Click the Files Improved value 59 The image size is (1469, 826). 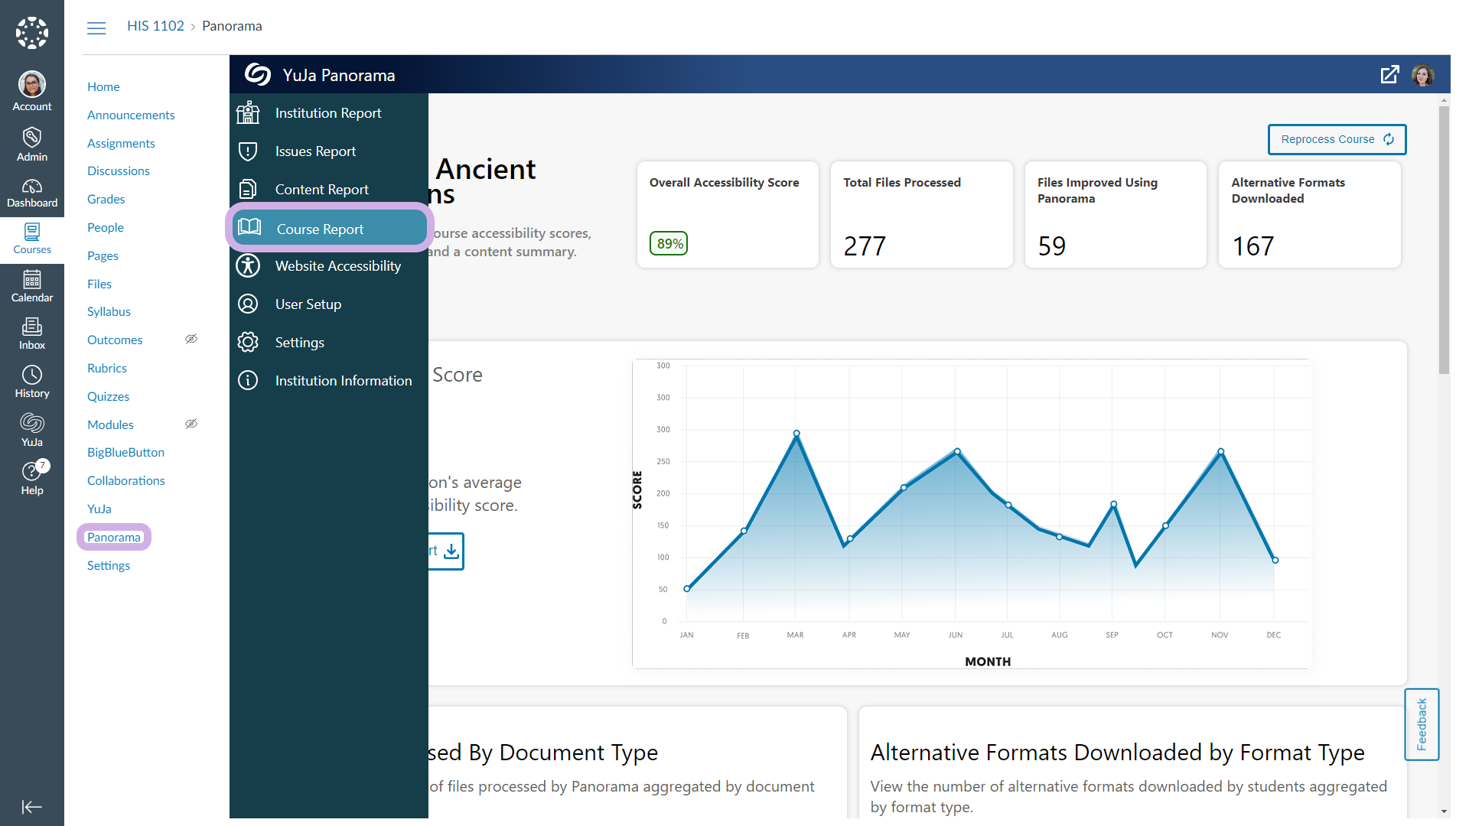pos(1052,246)
